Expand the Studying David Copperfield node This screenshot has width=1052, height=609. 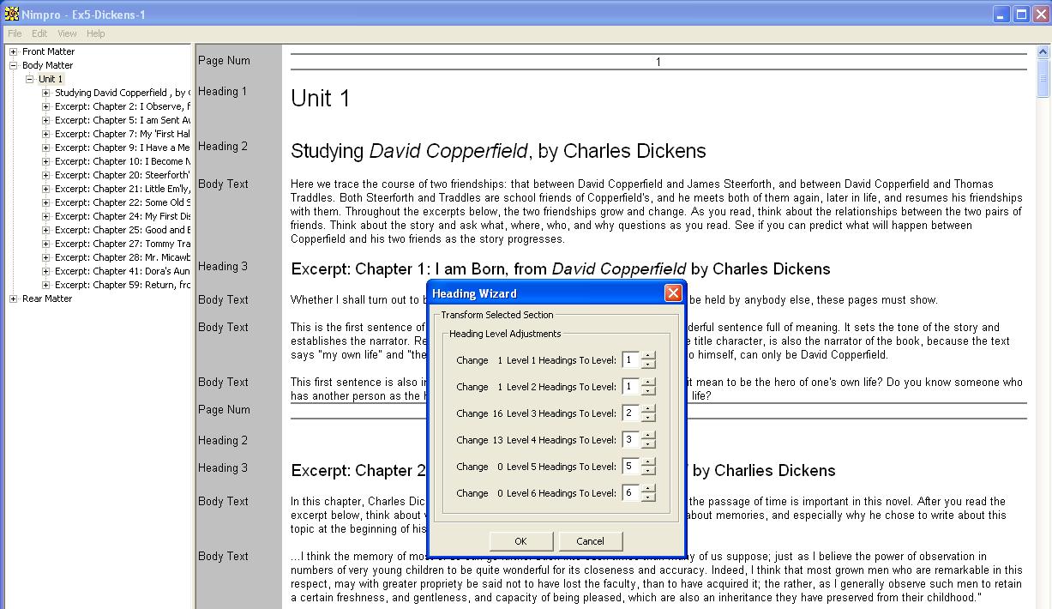click(46, 93)
